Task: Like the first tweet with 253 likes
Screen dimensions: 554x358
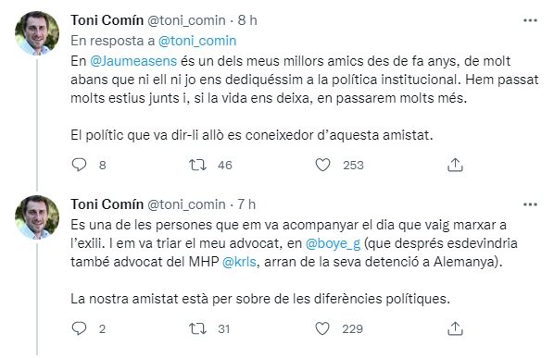Action: click(x=322, y=165)
